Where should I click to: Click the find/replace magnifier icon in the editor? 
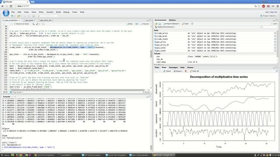coord(33,24)
